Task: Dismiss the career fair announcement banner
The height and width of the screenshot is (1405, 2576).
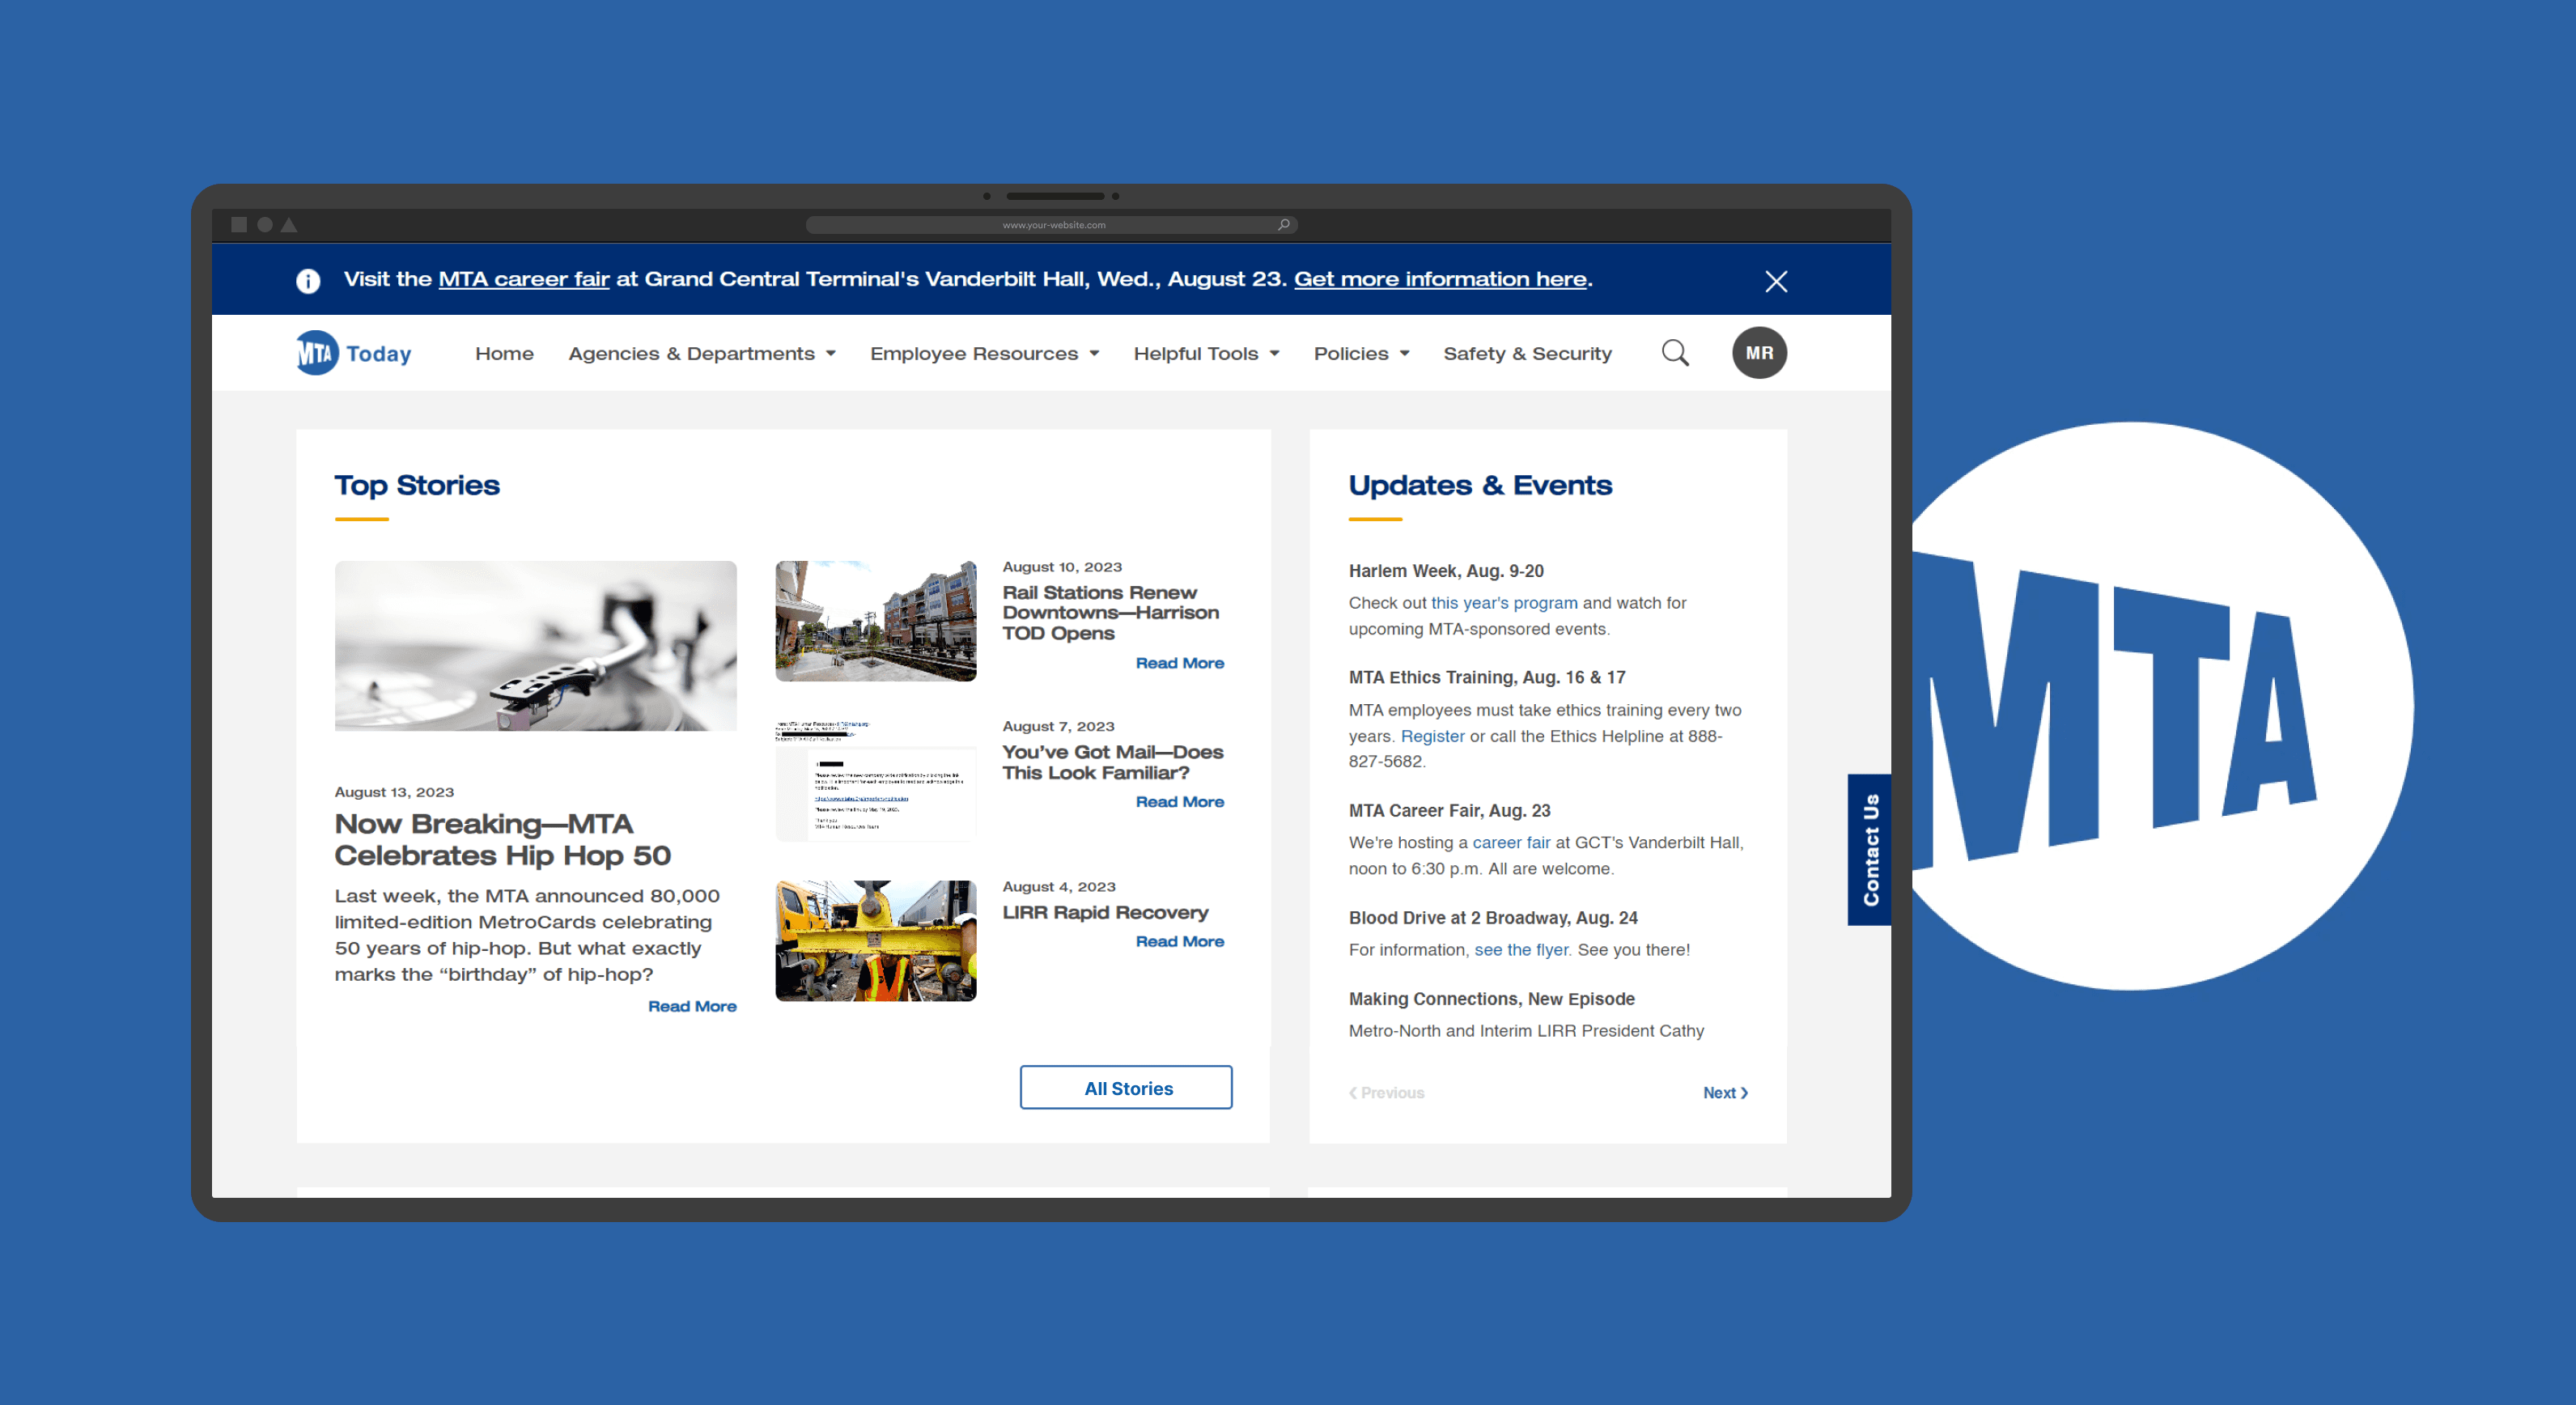Action: point(1776,281)
